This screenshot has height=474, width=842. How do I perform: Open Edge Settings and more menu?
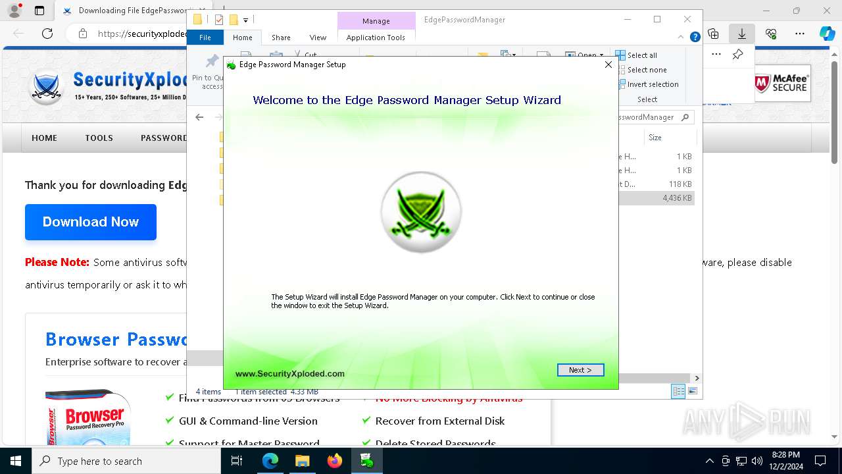pyautogui.click(x=800, y=34)
